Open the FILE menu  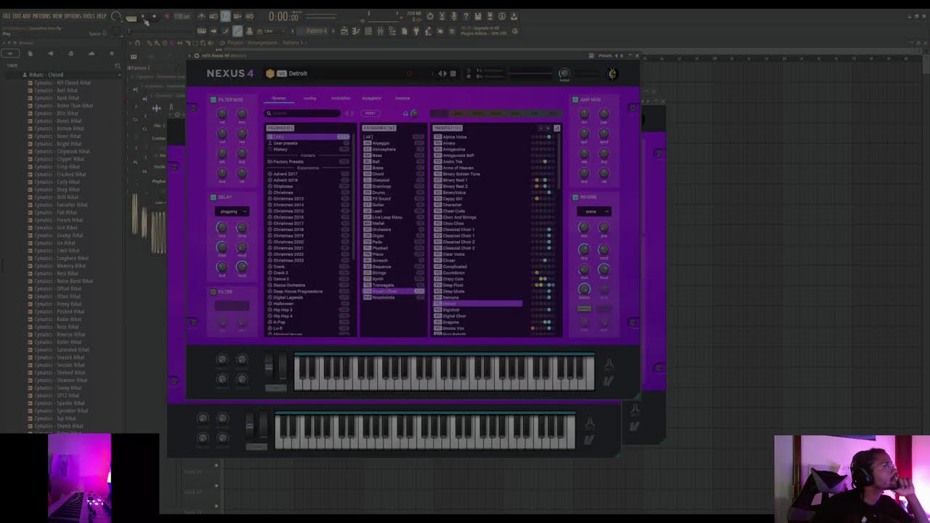tap(7, 16)
